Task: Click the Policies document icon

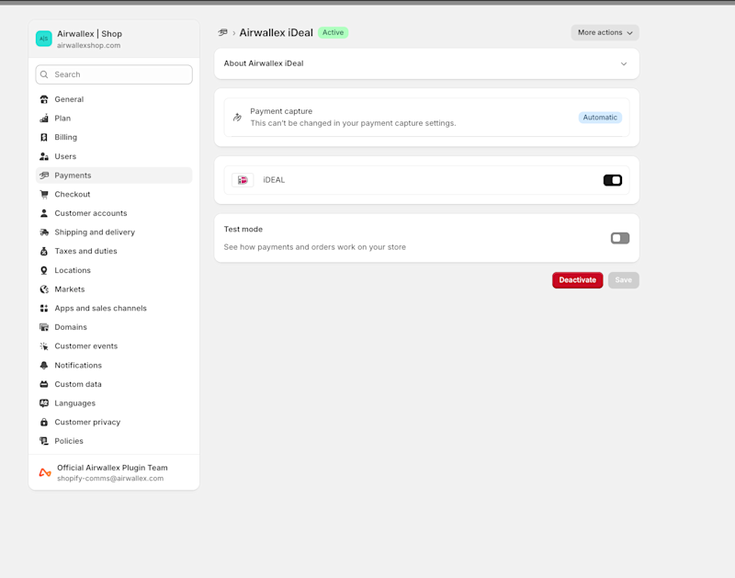Action: coord(44,441)
